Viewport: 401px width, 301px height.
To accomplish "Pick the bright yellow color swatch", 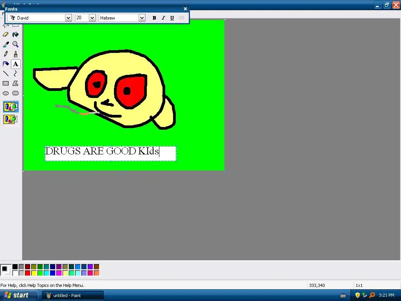I will [x=34, y=273].
